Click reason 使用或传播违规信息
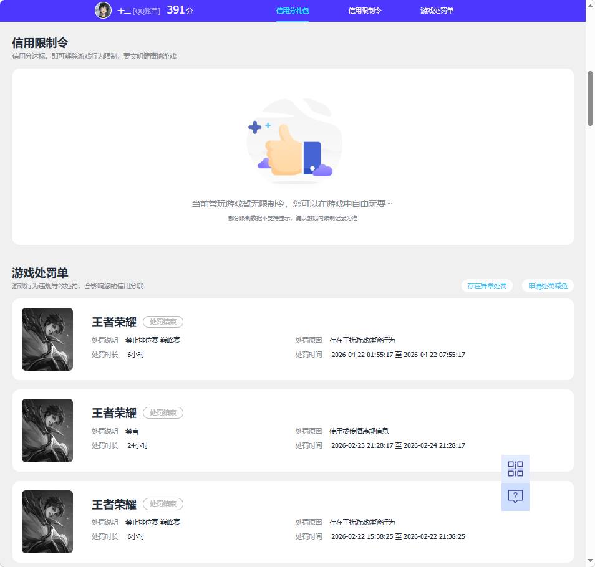Screen dimensions: 595x567 (359, 431)
